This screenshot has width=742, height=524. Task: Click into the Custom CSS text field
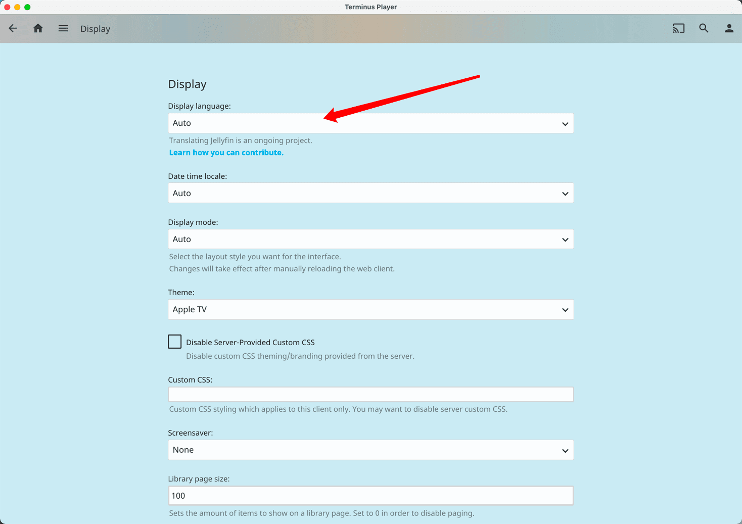[x=370, y=394]
